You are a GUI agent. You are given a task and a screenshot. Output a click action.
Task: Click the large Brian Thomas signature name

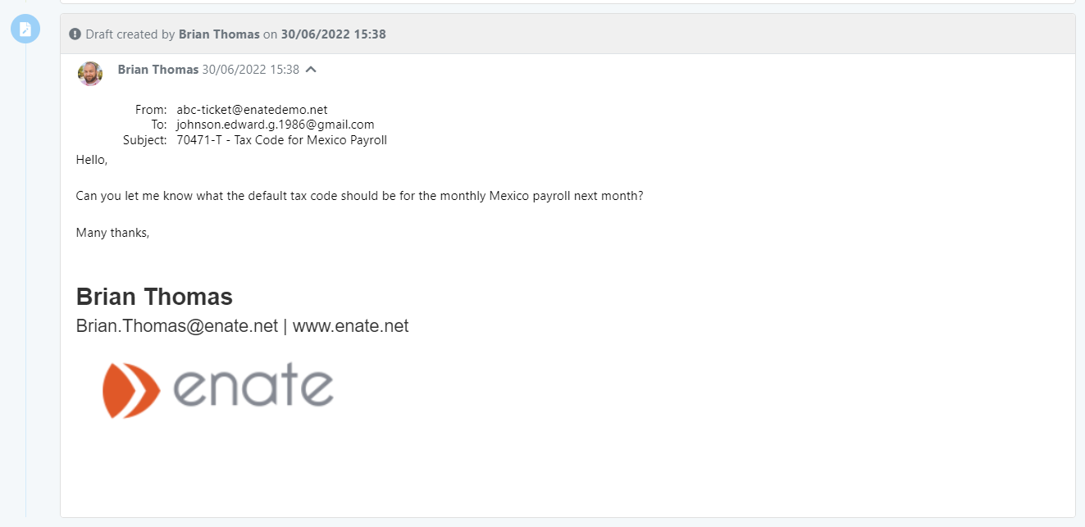(154, 297)
